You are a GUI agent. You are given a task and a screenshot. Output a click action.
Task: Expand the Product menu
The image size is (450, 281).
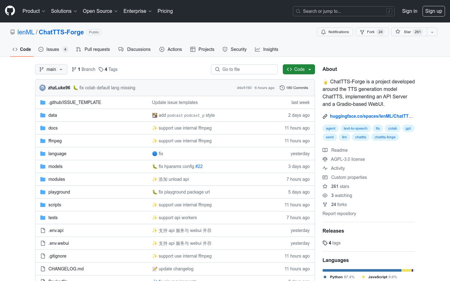(34, 11)
